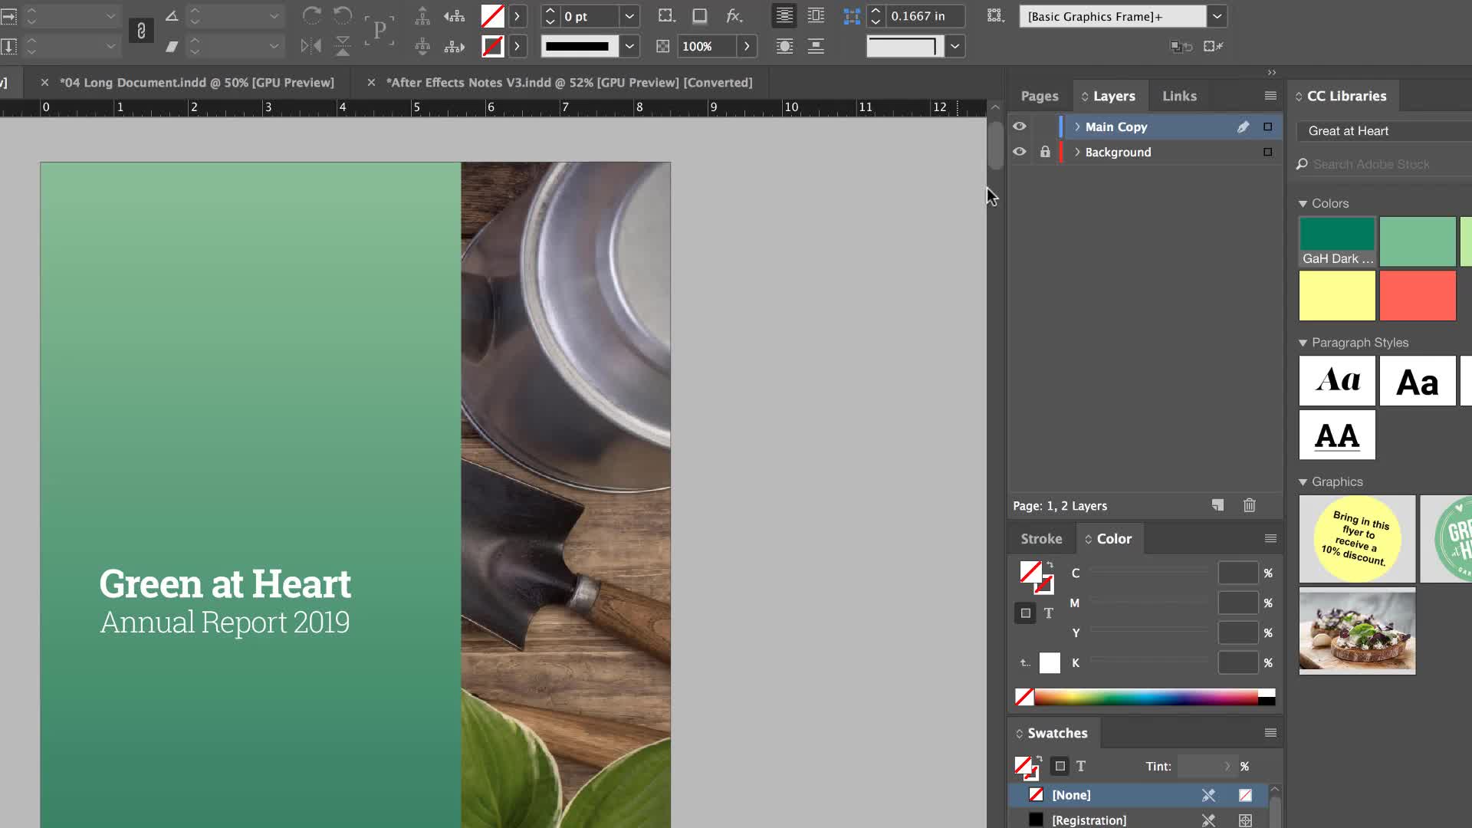Image resolution: width=1472 pixels, height=828 pixels.
Task: Click the clear overrides icon
Action: tap(1214, 47)
